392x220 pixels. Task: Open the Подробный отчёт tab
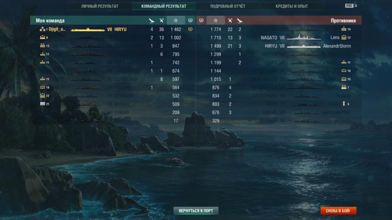[x=228, y=6]
